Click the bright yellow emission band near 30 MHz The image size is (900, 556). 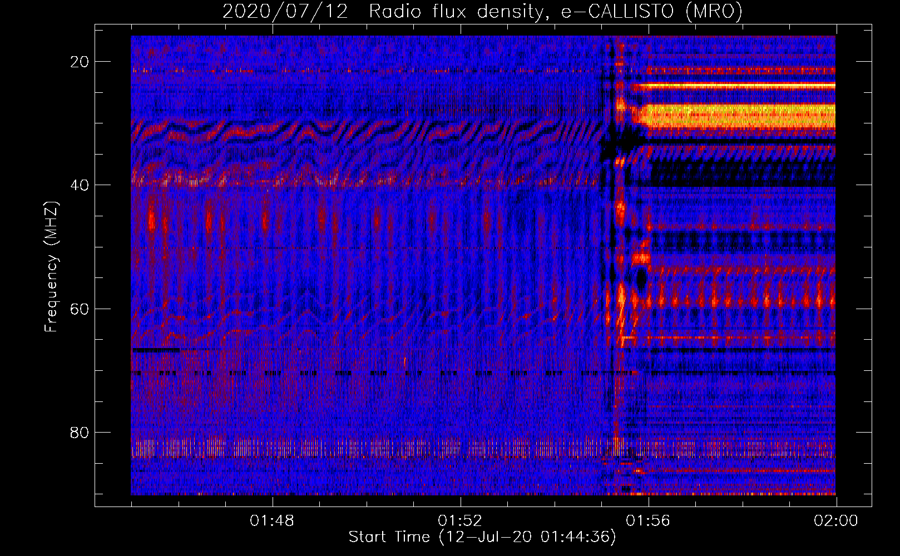coord(737,116)
